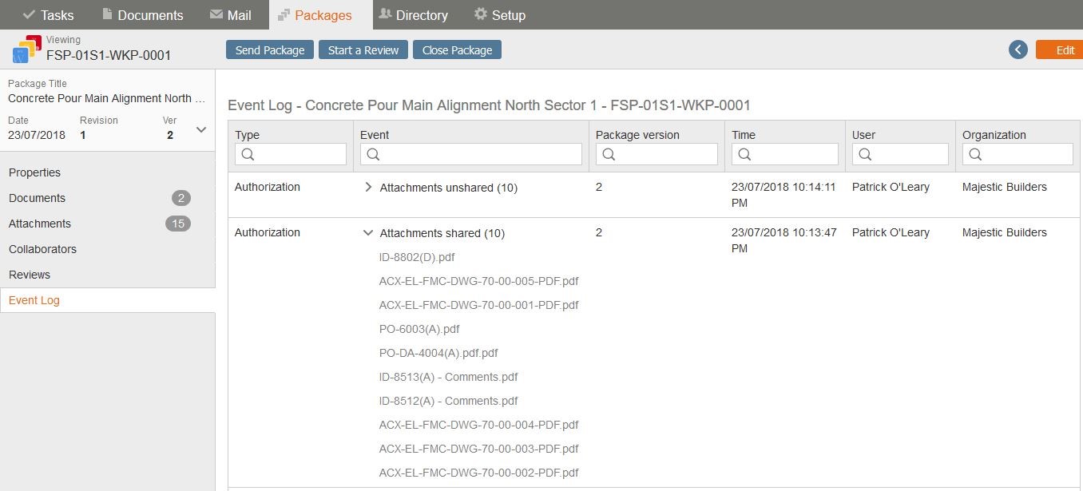Screen dimensions: 1083x491
Task: Collapse the Attachments shared (10) row
Action: (x=368, y=233)
